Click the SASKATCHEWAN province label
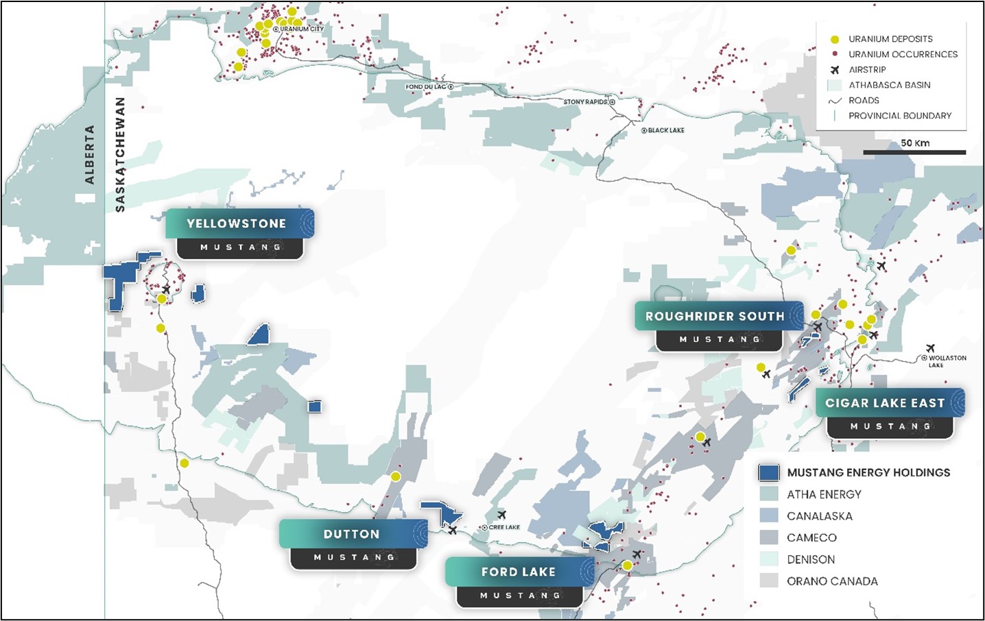985x621 pixels. (x=120, y=154)
